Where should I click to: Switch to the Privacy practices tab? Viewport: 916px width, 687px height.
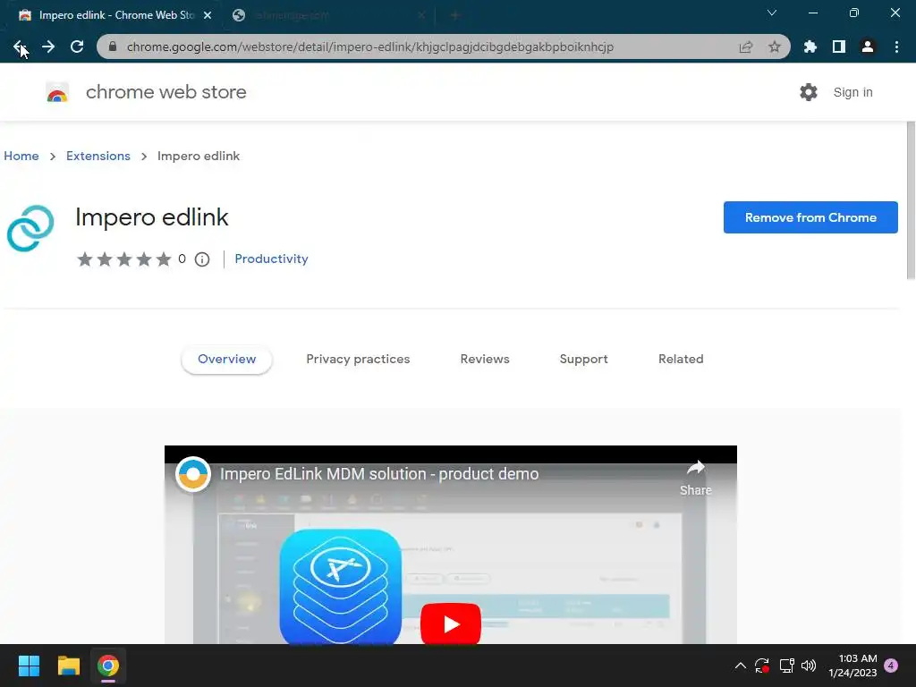pyautogui.click(x=358, y=360)
